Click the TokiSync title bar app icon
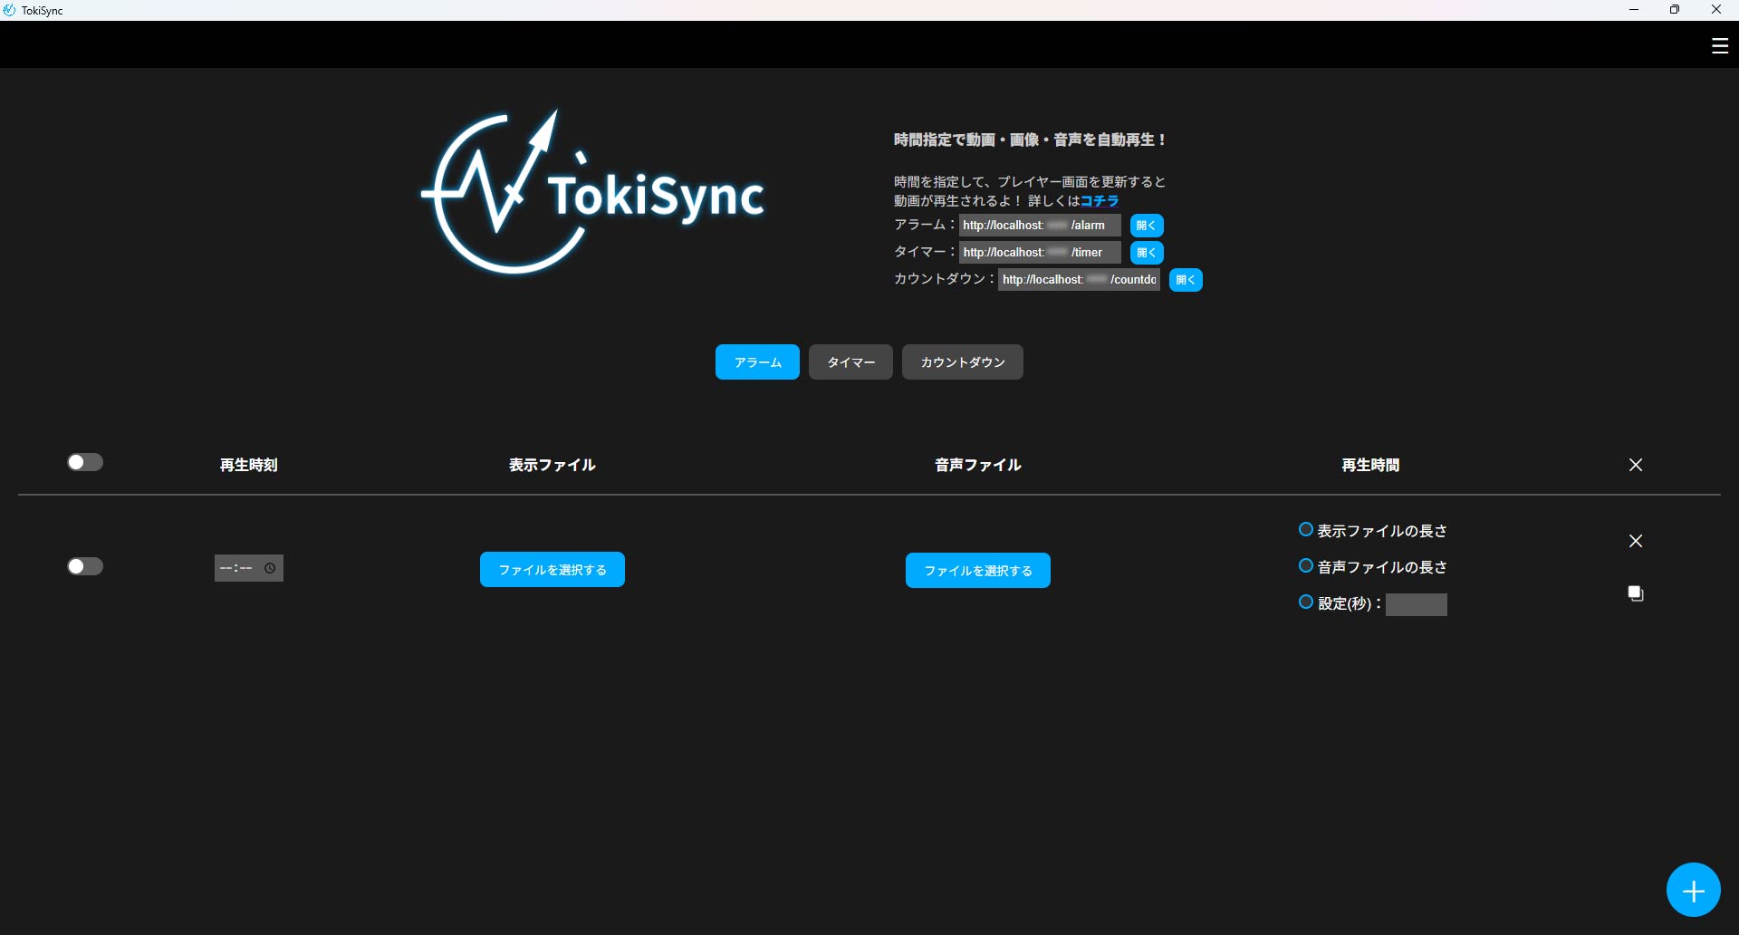 pos(9,10)
